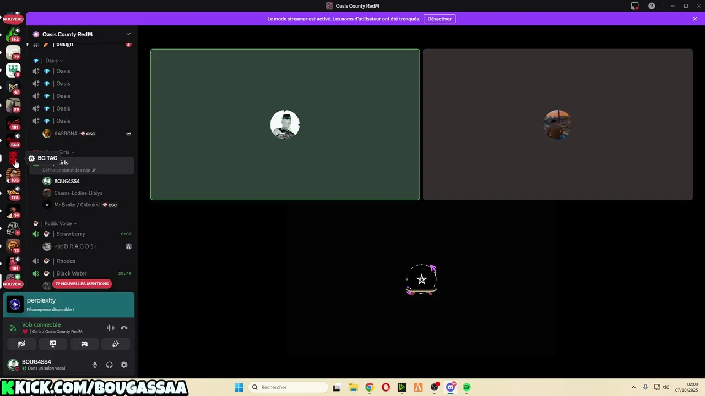The height and width of the screenshot is (396, 705).
Task: Open Opera browser from taskbar
Action: point(386,387)
